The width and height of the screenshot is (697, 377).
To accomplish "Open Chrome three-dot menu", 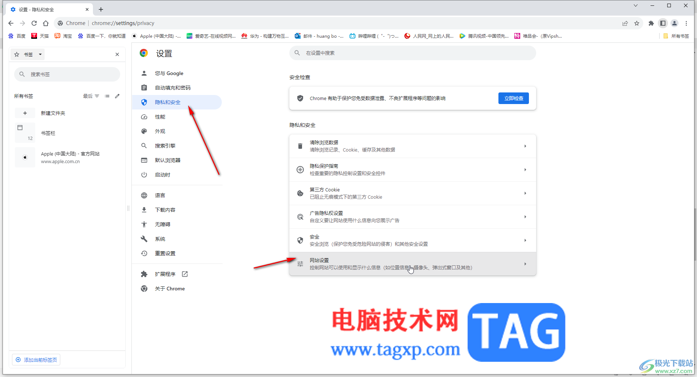I will [x=686, y=23].
